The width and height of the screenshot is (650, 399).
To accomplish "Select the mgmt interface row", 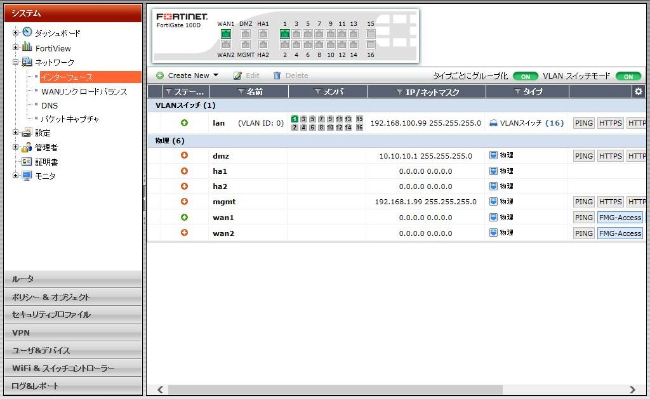I will coord(224,202).
